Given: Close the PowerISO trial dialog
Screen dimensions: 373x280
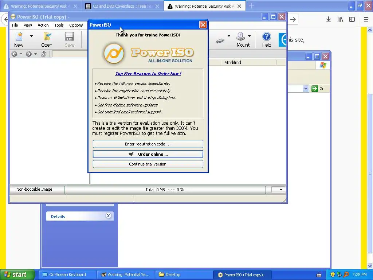Looking at the screenshot, I should (x=203, y=25).
